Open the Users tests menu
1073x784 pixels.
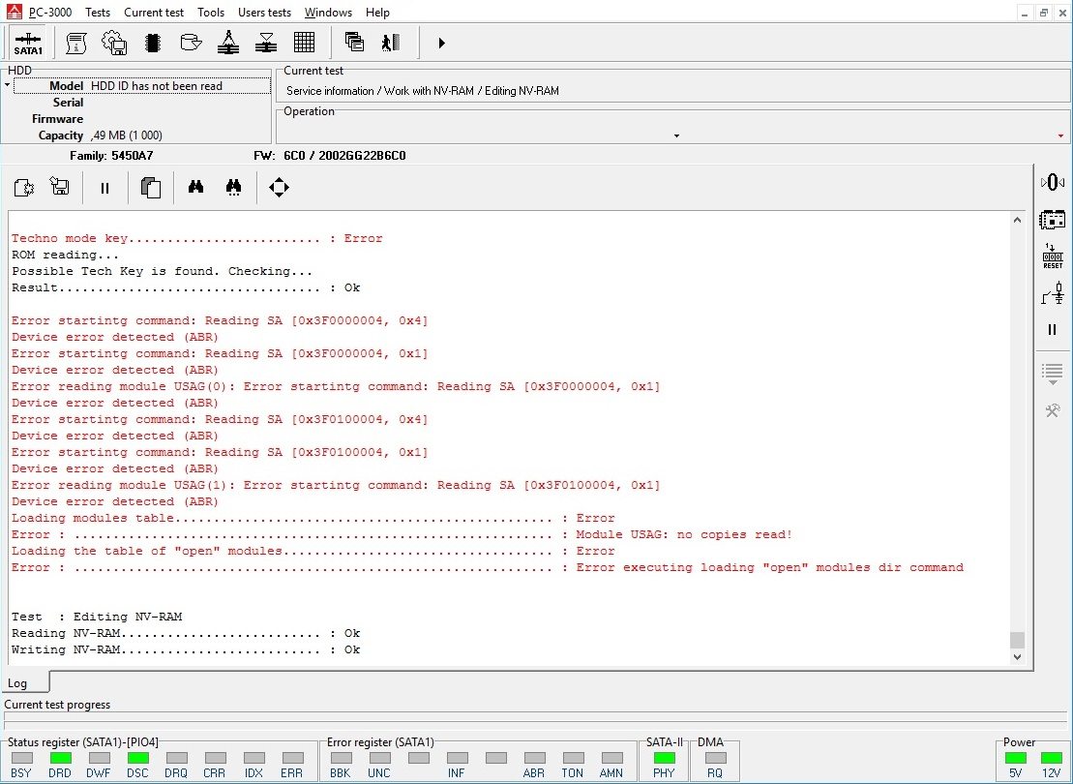pyautogui.click(x=264, y=13)
